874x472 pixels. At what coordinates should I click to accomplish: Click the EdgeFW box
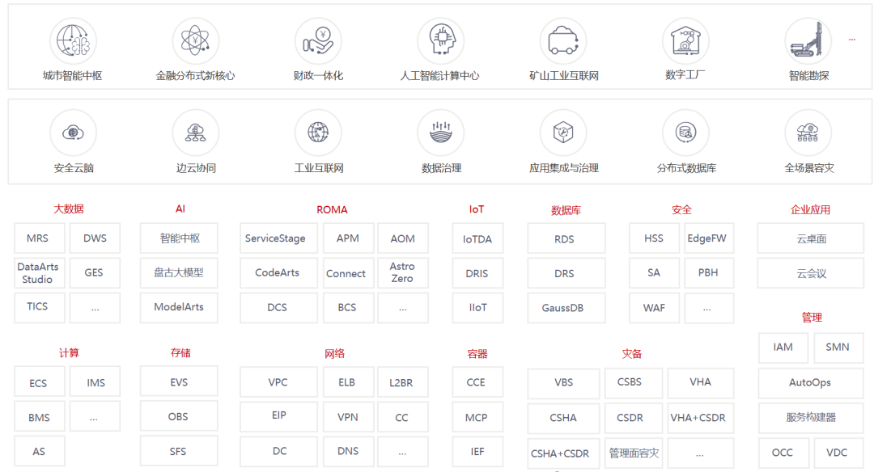pyautogui.click(x=708, y=238)
